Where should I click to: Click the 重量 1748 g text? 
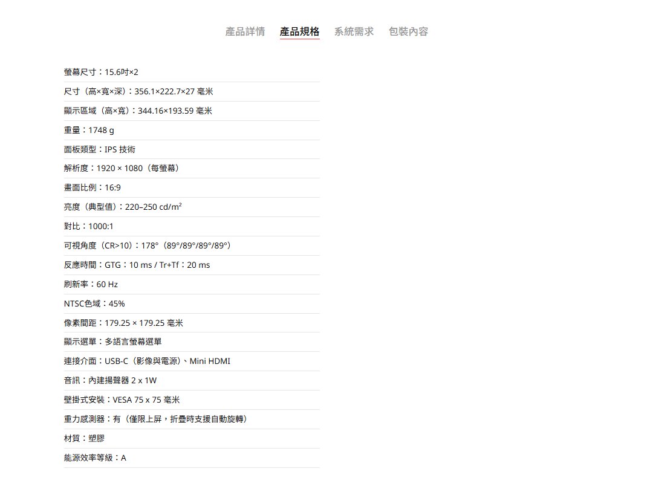click(89, 131)
